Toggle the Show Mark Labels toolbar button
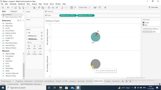The width and height of the screenshot is (161, 90). (72, 7)
